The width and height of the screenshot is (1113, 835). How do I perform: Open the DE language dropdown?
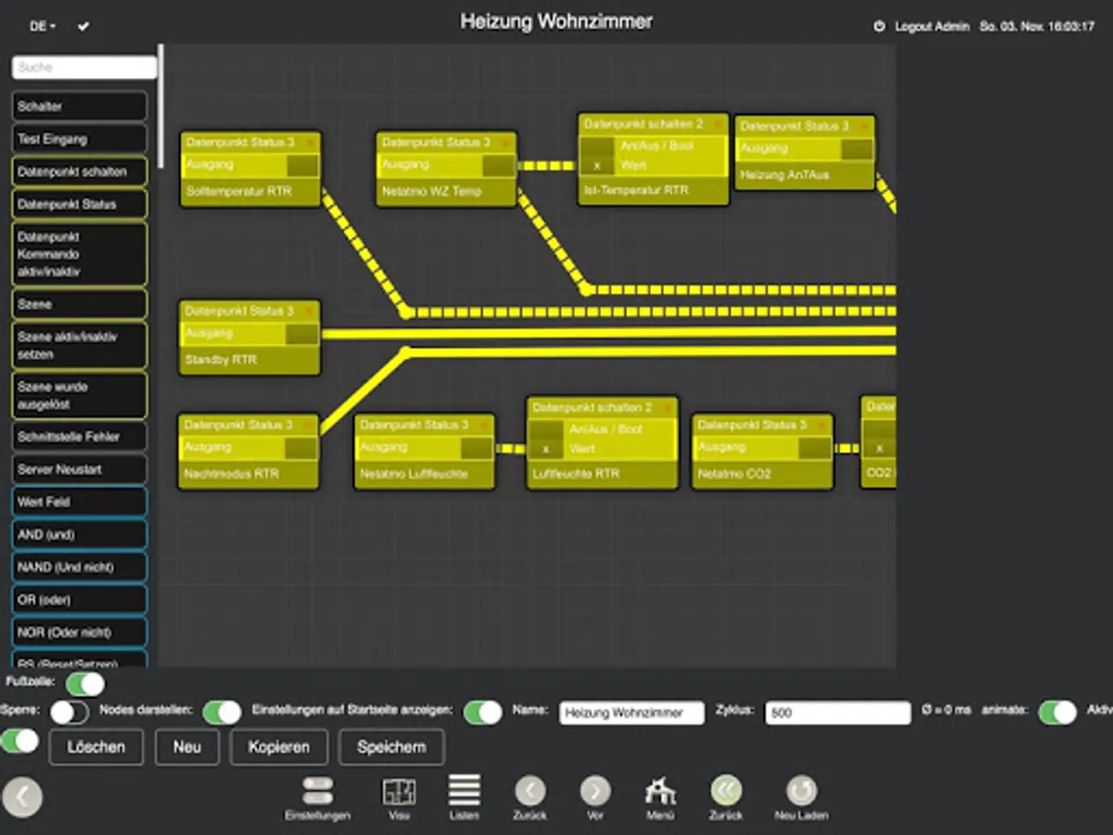(43, 27)
